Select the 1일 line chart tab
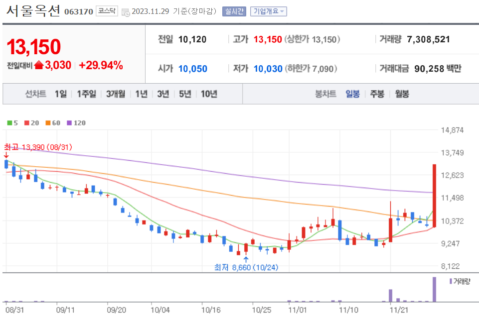Viewport: 479px width, 325px height. coord(60,94)
